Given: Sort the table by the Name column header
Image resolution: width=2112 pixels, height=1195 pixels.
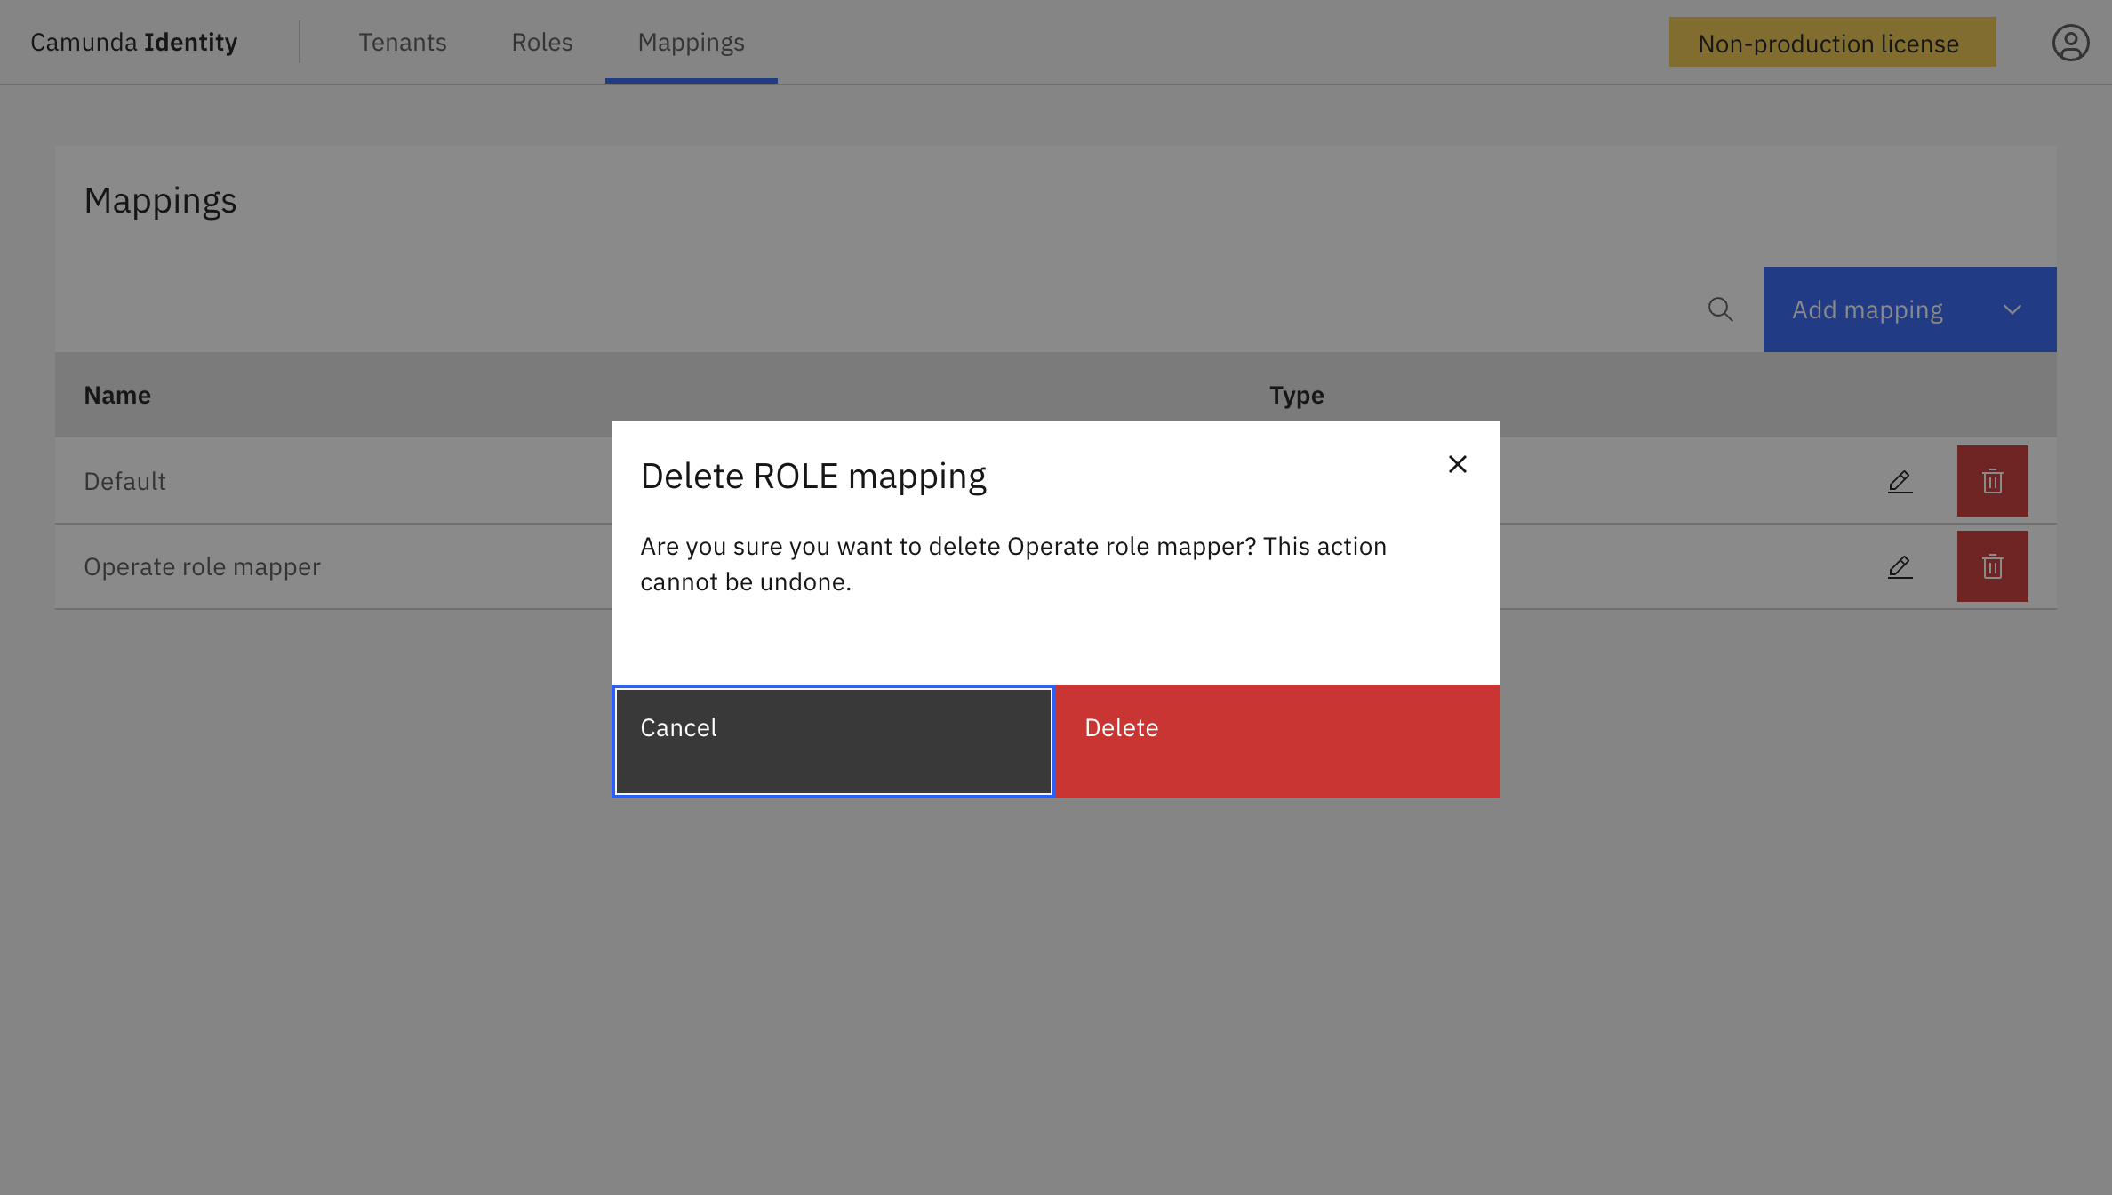Looking at the screenshot, I should pos(117,395).
